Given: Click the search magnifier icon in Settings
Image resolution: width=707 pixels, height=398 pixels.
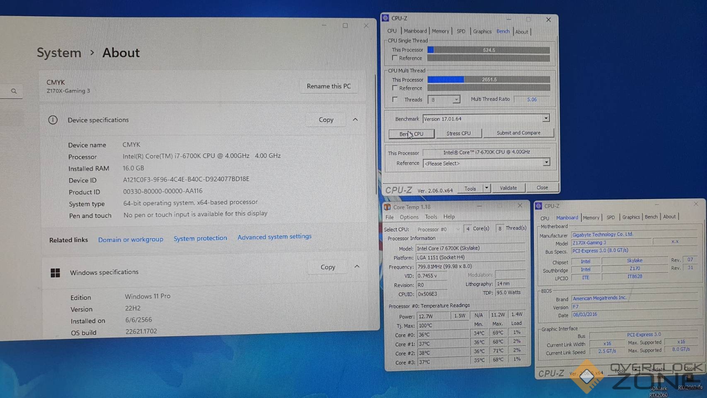Looking at the screenshot, I should (x=14, y=91).
